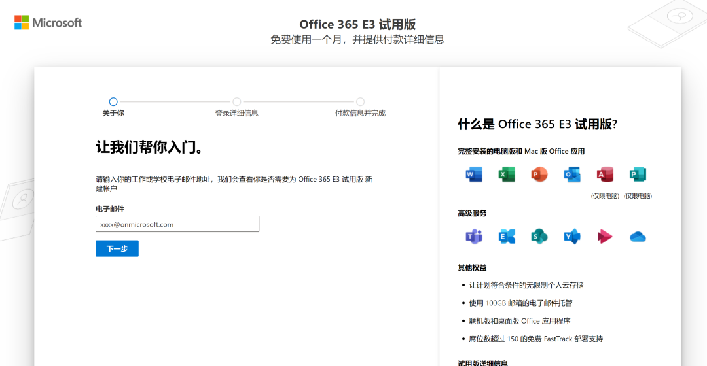707x366 pixels.
Task: Select the 关于你 step circle
Action: (113, 102)
